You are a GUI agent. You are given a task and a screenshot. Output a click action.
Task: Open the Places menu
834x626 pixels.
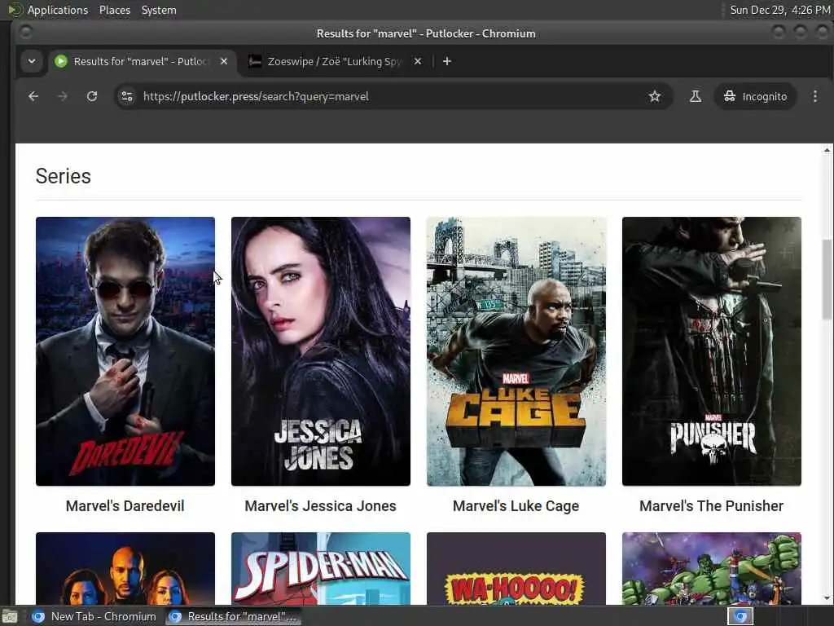click(115, 10)
